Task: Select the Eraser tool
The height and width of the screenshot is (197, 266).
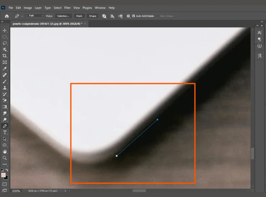Action: (5, 100)
